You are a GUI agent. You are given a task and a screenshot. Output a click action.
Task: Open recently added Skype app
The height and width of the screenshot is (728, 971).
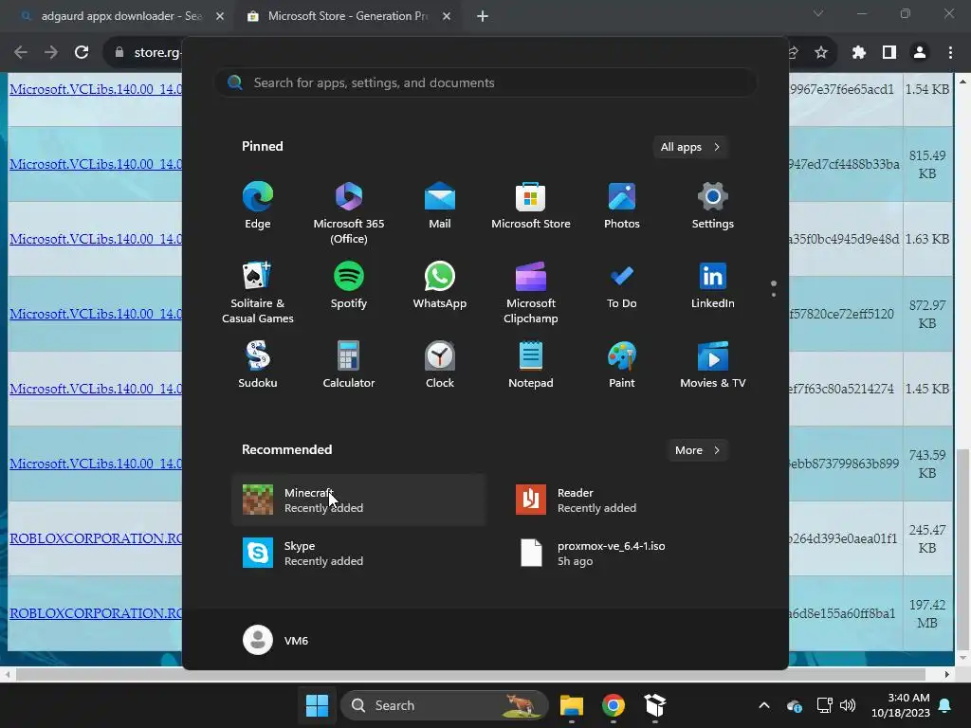point(359,554)
